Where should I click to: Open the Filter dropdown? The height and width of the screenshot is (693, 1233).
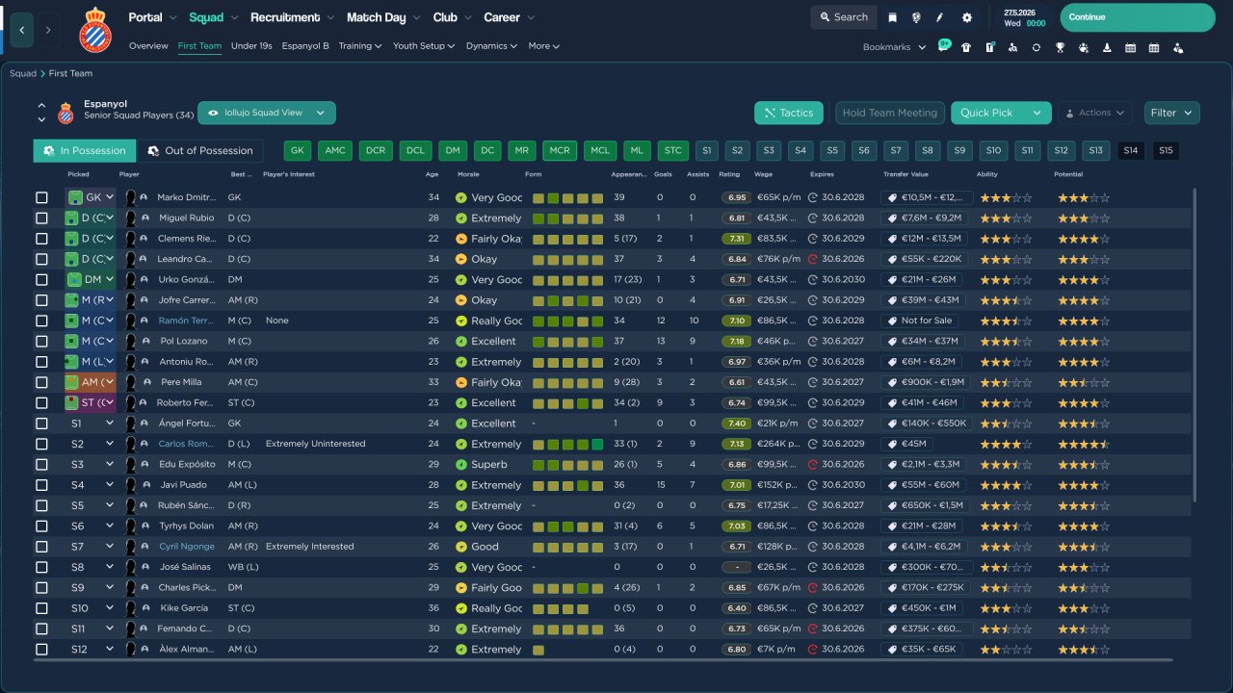pyautogui.click(x=1171, y=113)
